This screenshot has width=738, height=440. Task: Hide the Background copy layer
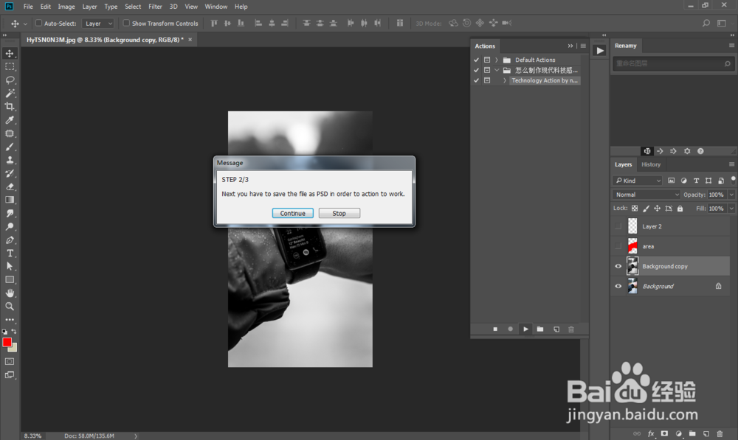click(618, 266)
